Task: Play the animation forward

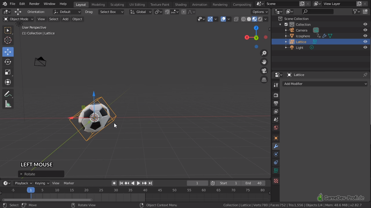Action: [x=139, y=183]
